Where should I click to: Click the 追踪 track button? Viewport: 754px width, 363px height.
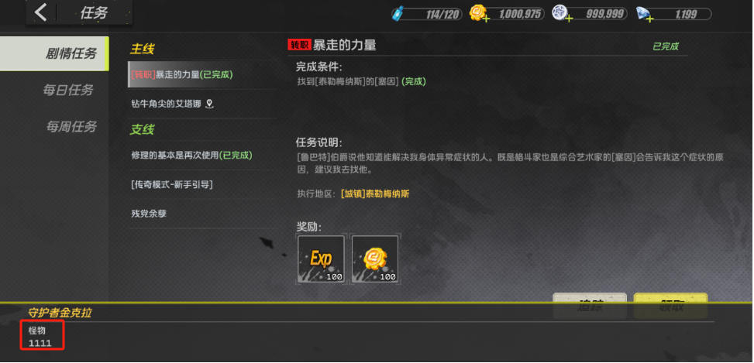point(590,306)
